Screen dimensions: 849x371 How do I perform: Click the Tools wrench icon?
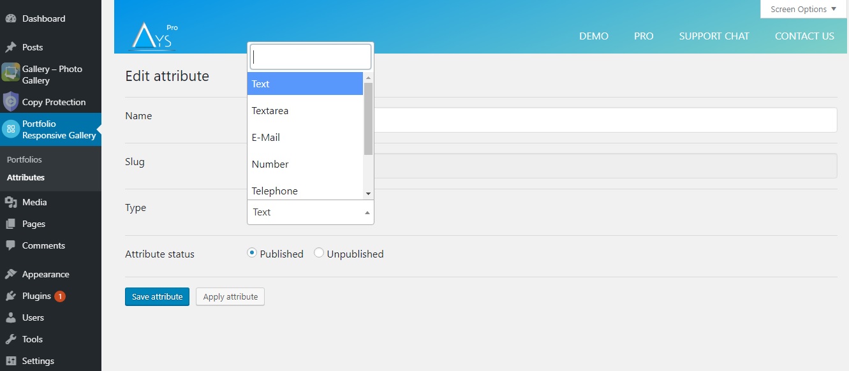[x=10, y=339]
